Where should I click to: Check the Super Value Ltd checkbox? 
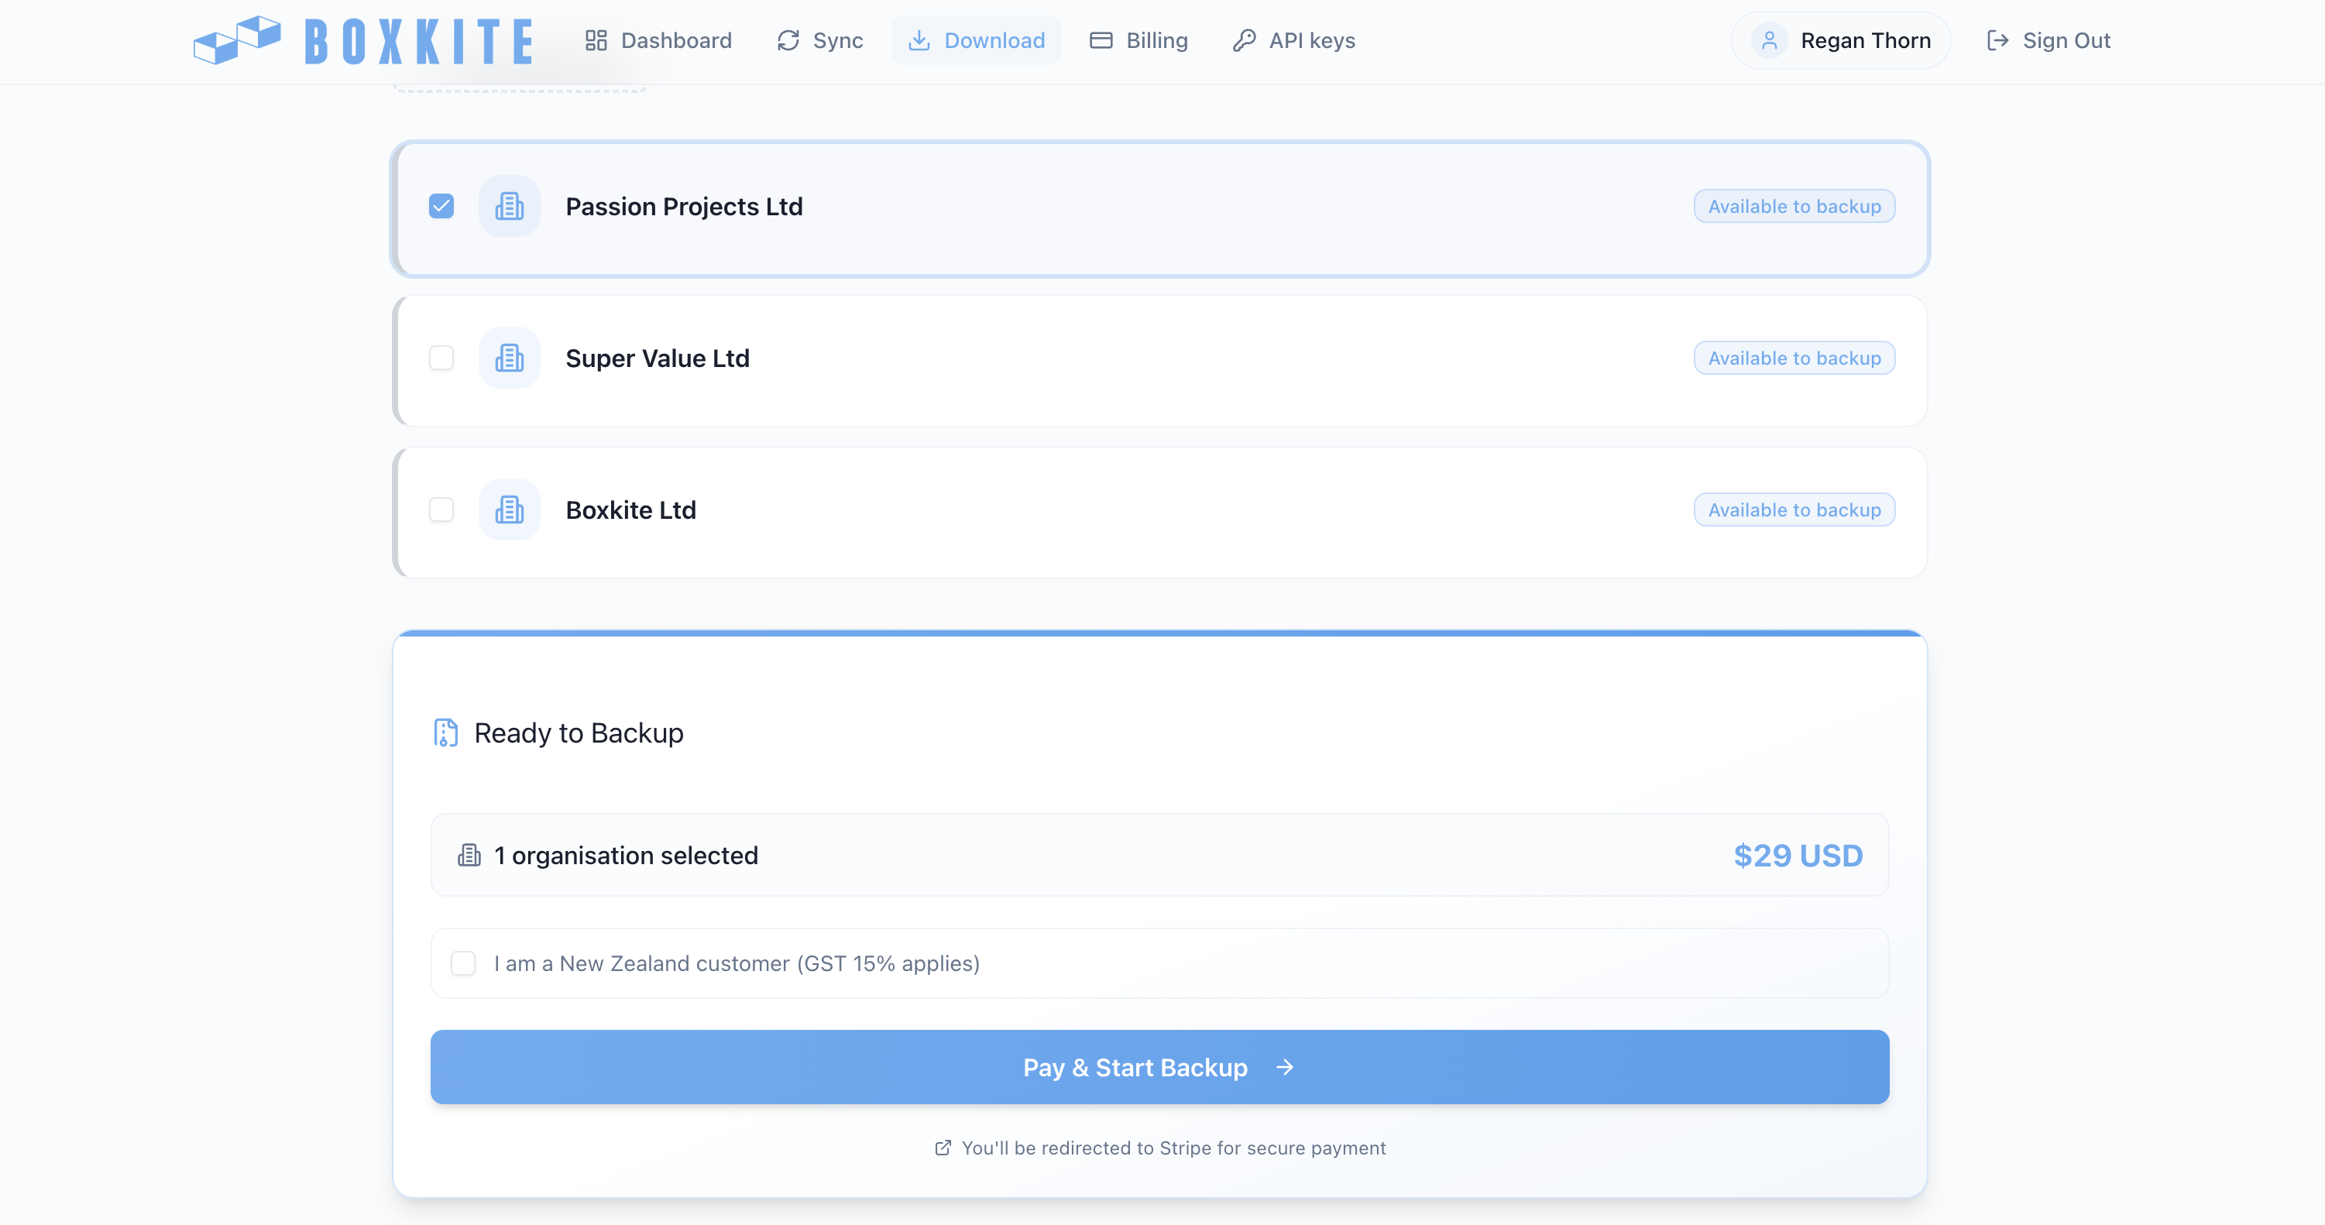[x=441, y=358]
